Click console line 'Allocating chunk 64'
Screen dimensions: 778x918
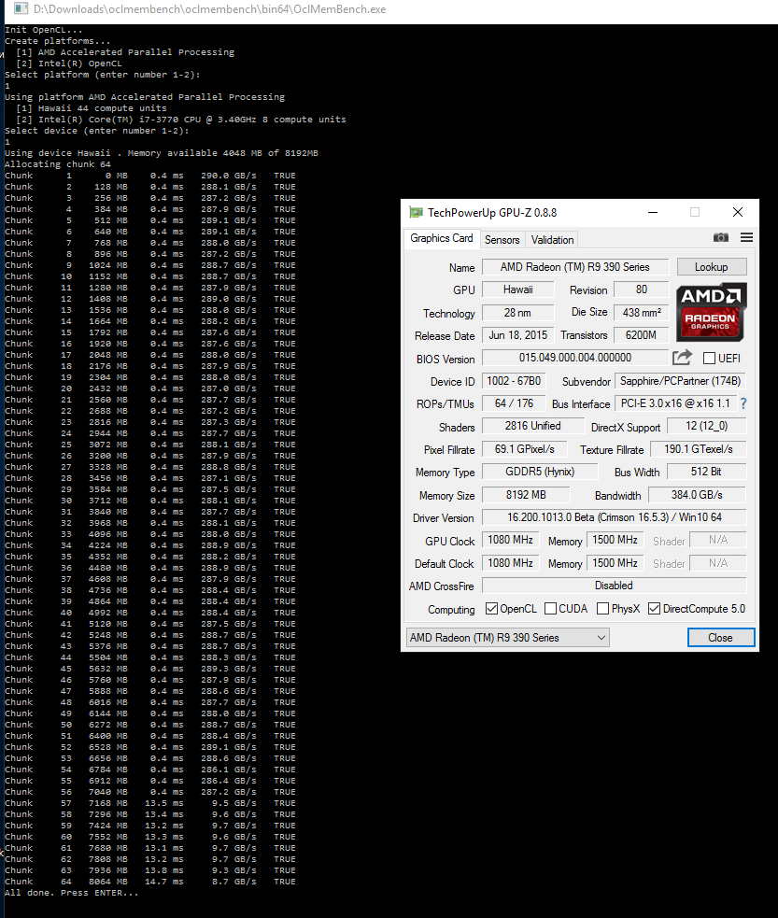tap(57, 164)
